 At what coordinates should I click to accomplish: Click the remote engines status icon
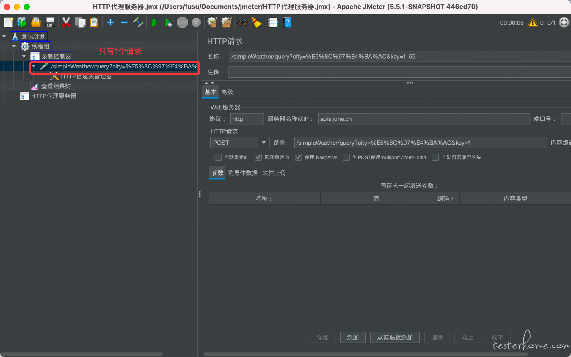(x=564, y=22)
